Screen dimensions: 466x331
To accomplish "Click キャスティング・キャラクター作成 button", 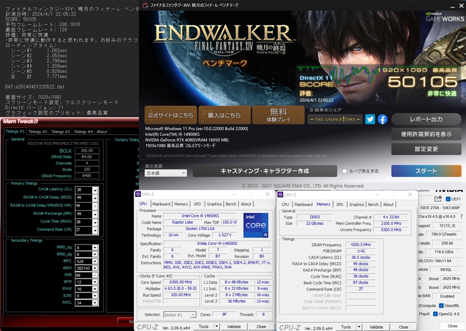I will [265, 171].
